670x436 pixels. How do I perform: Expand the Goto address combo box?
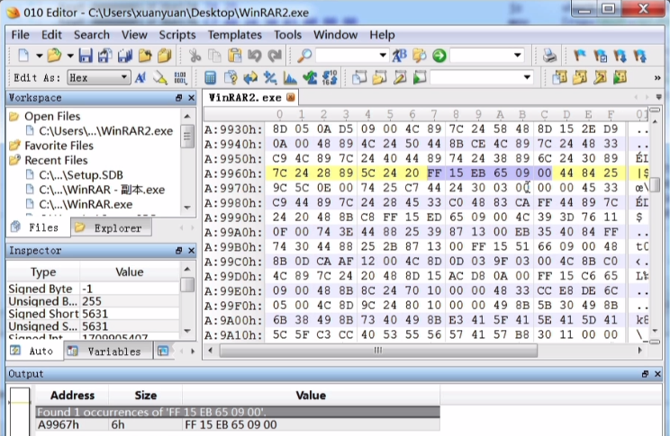coord(518,55)
